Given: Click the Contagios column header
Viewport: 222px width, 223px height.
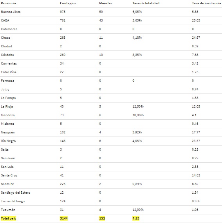Looking at the screenshot, I should point(68,3).
